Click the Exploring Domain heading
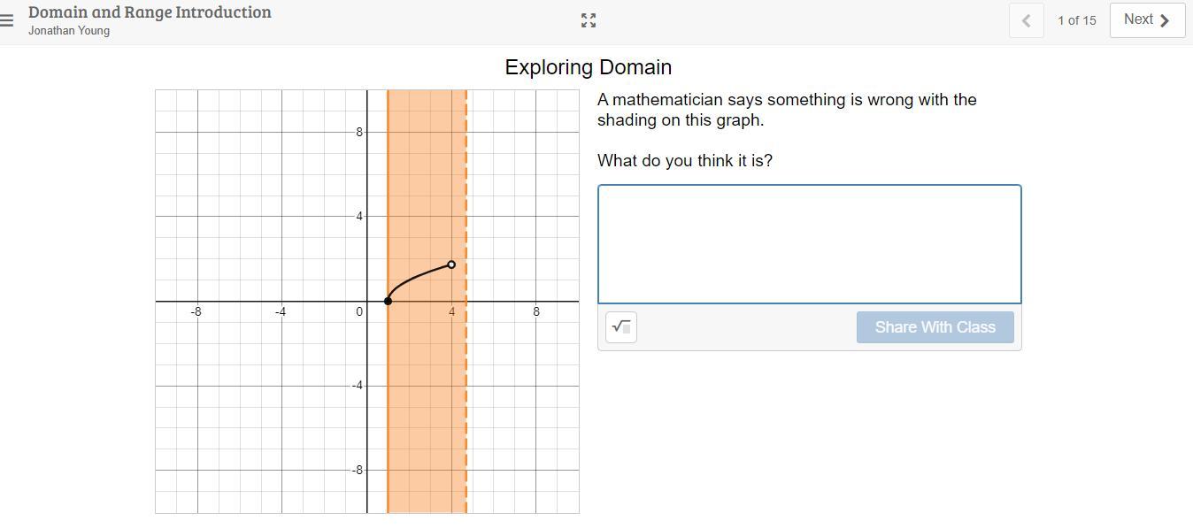 [x=588, y=67]
